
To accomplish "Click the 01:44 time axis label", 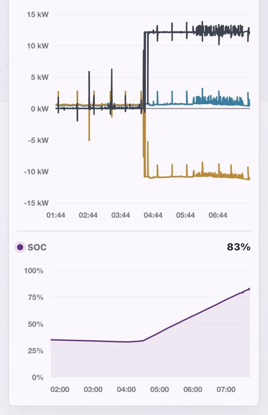I will 56,215.
